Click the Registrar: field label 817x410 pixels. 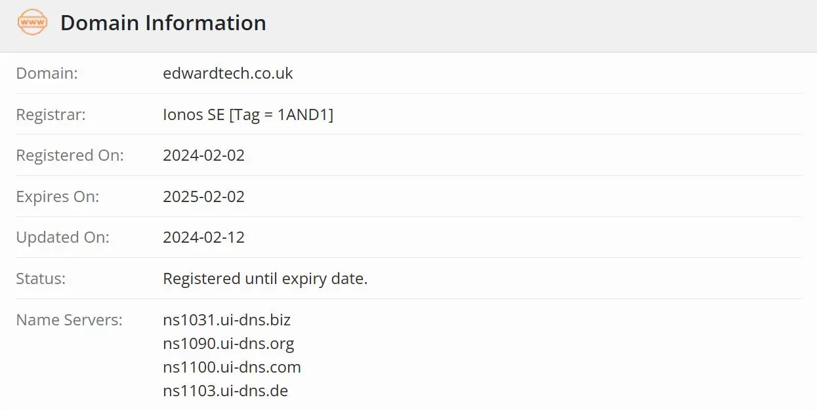[51, 115]
